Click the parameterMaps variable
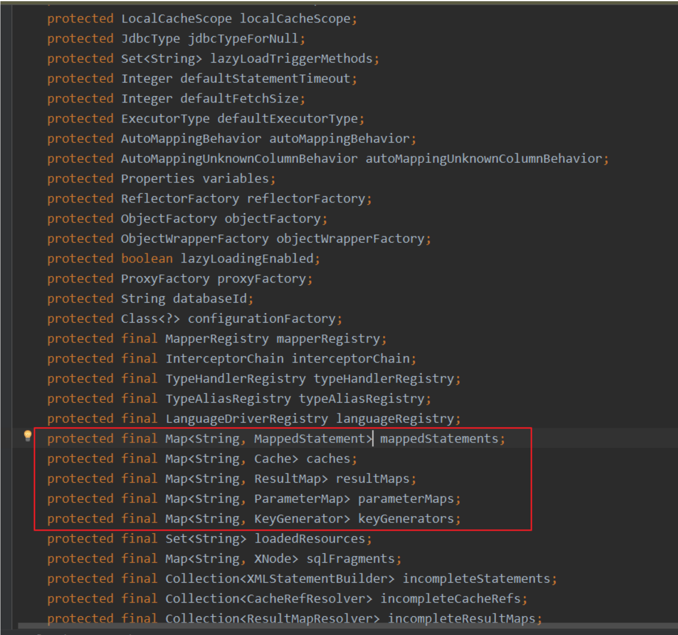This screenshot has height=635, width=678. [x=405, y=498]
